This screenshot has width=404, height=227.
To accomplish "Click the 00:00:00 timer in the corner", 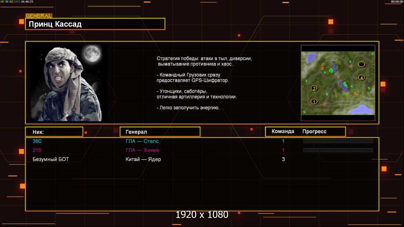I will click(x=397, y=2).
